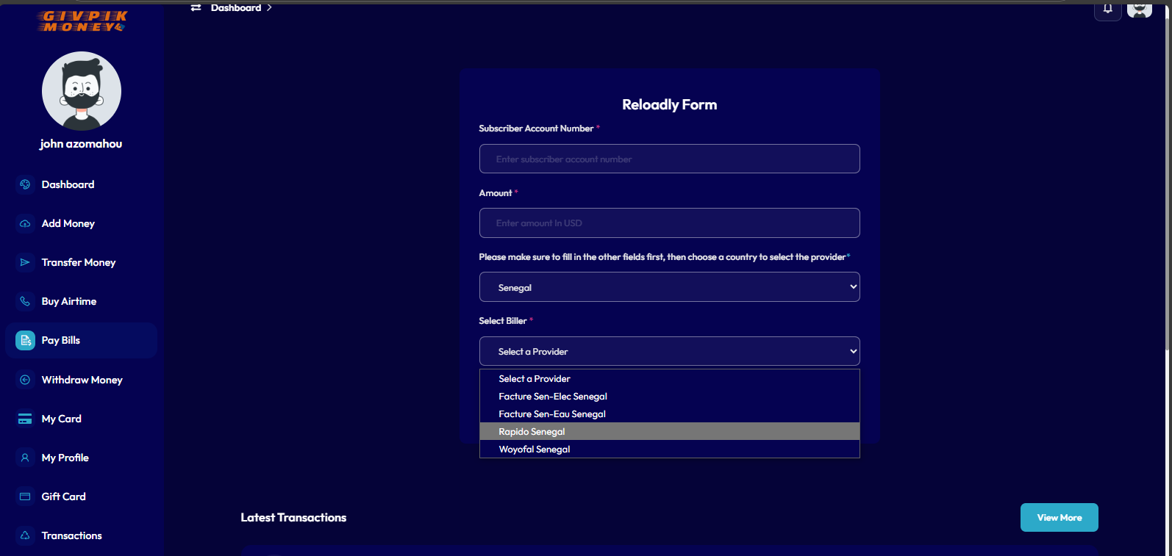Click the Withdraw Money icon
Image resolution: width=1172 pixels, height=556 pixels.
(x=25, y=380)
